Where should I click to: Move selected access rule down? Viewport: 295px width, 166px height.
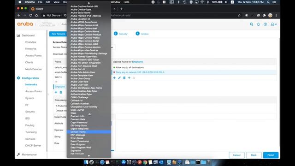pyautogui.click(x=134, y=78)
